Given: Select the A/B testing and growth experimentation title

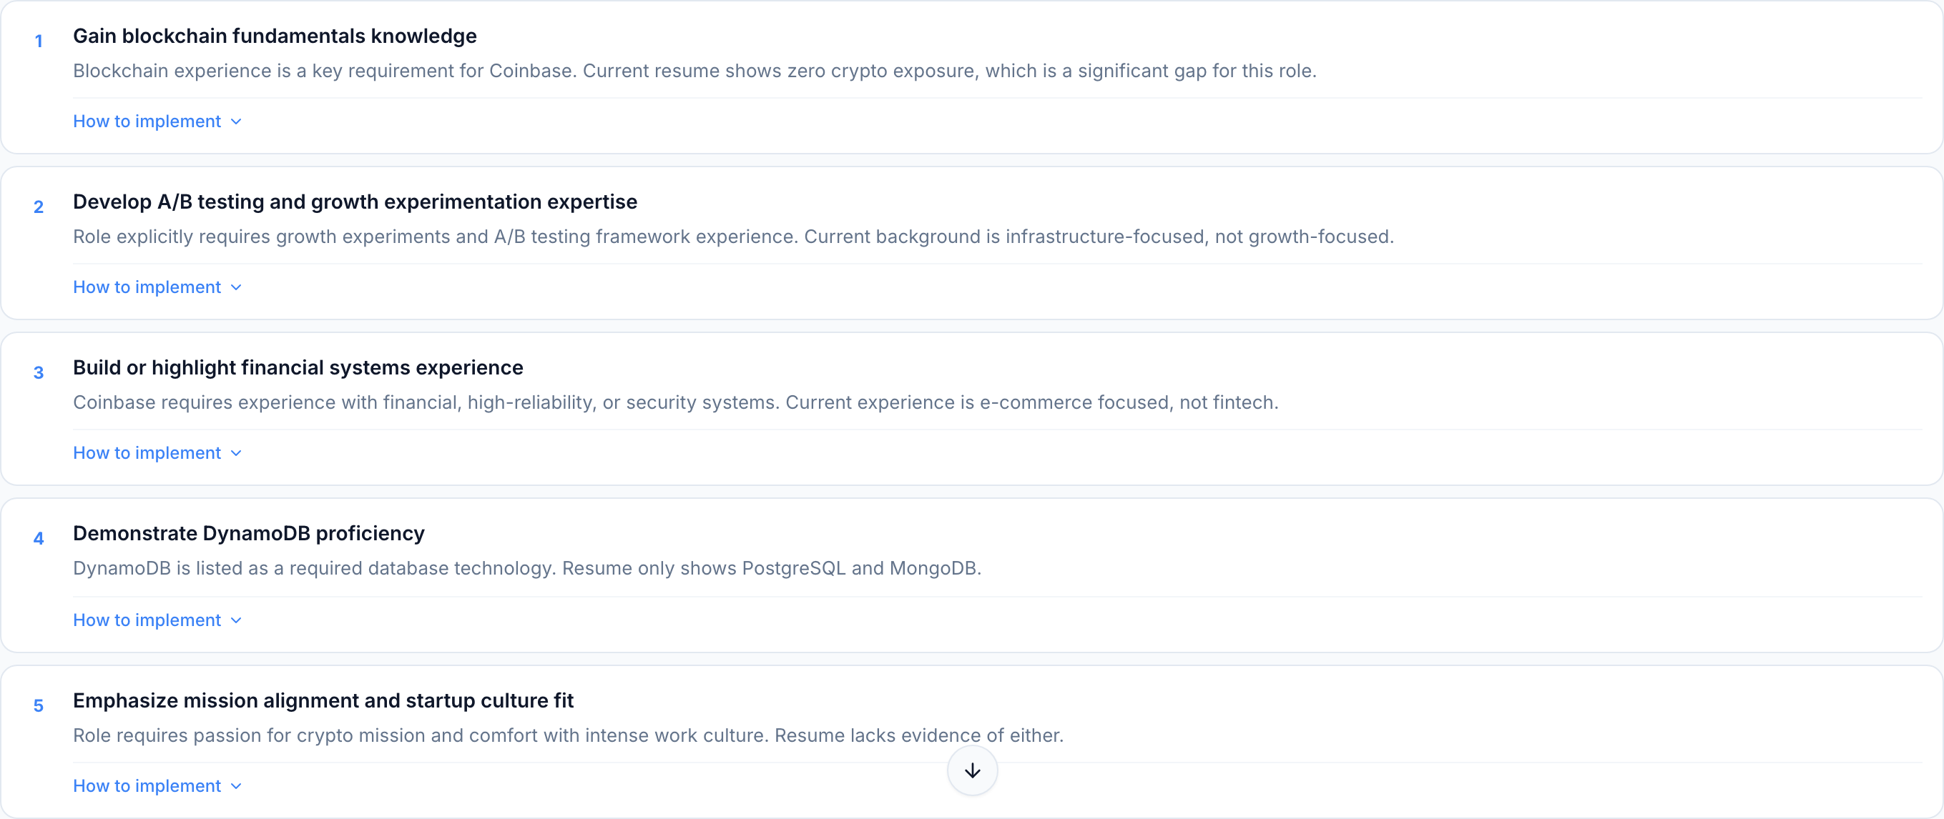Looking at the screenshot, I should coord(355,202).
